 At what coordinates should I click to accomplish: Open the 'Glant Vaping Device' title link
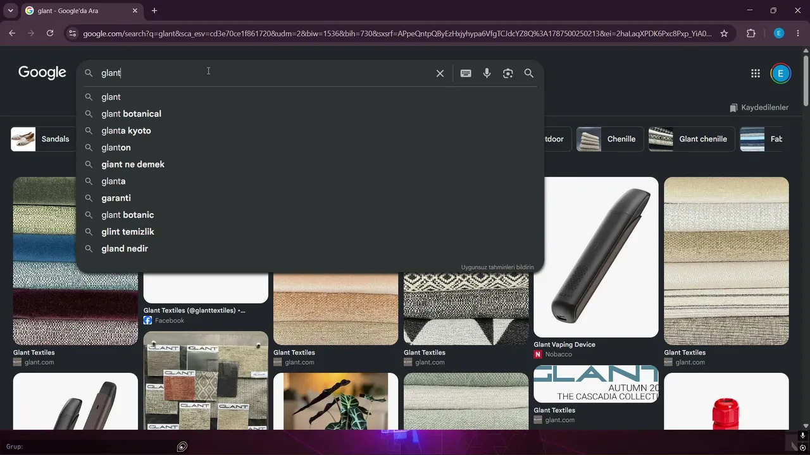tap(564, 344)
